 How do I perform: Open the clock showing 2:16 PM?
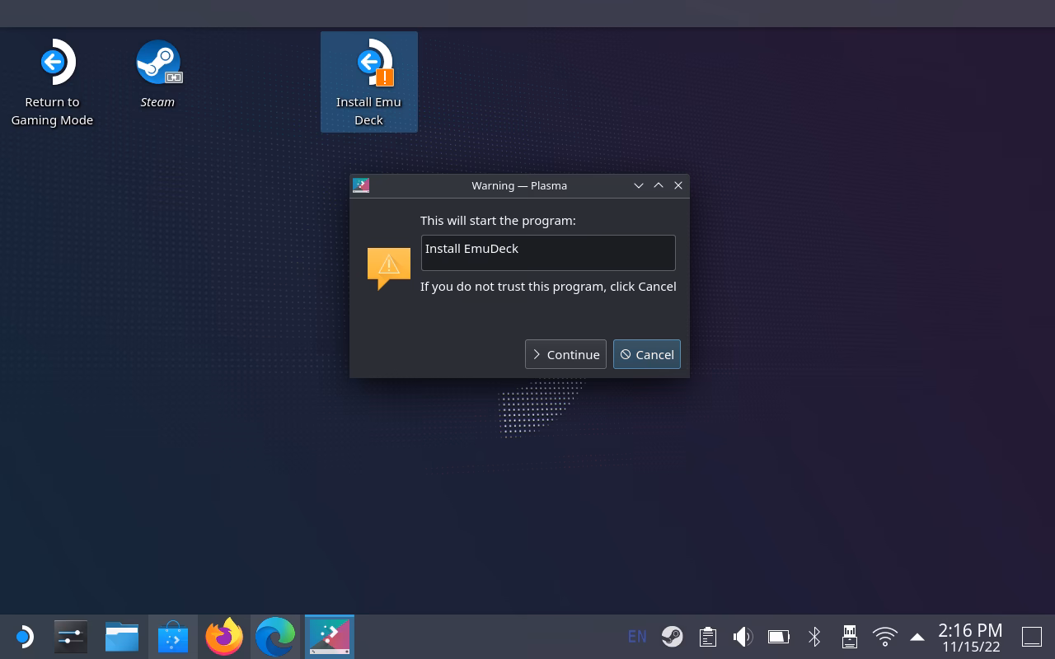tap(971, 638)
